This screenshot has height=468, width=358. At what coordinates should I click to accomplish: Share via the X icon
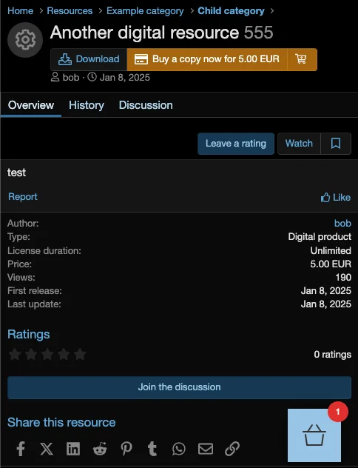pyautogui.click(x=47, y=449)
